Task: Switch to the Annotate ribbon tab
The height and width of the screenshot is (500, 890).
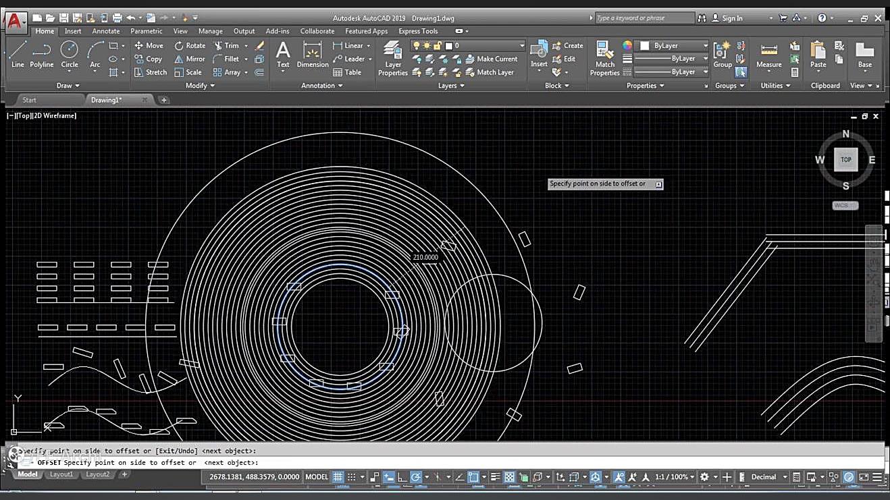Action: tap(106, 31)
